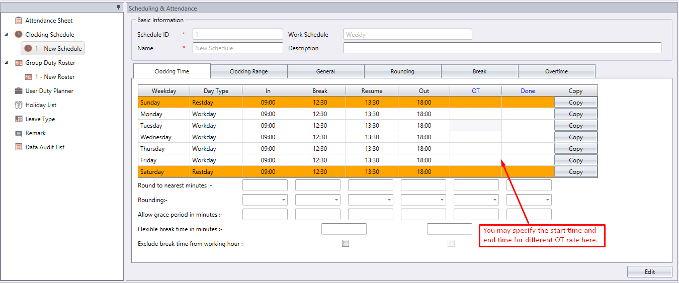679x283 pixels.
Task: Click the Attendance Sheet icon in sidebar
Action: click(x=19, y=21)
